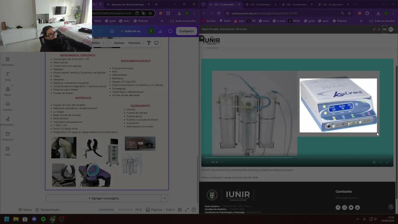Viewport: 398px width, 224px height.
Task: Open the Posición menu in Canva
Action: tap(134, 43)
